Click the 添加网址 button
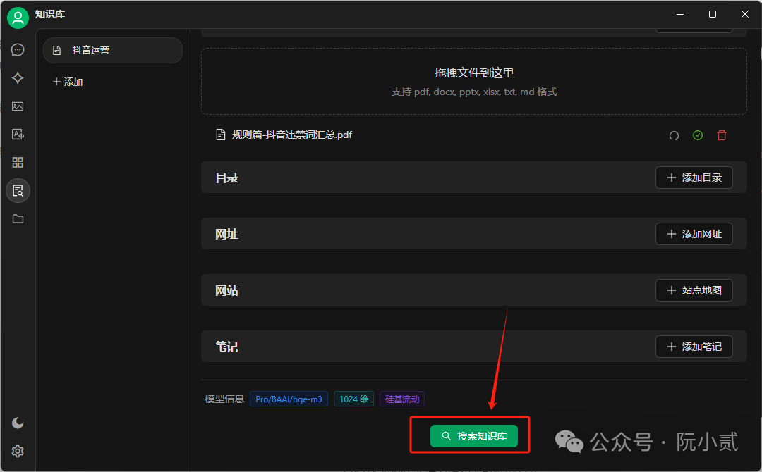762x472 pixels. coord(694,234)
